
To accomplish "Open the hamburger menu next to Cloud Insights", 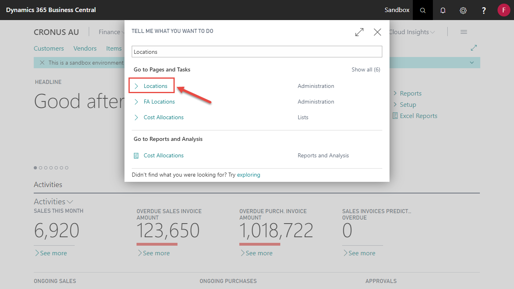I will click(464, 32).
